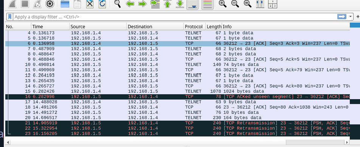Select packet 5 at time 0.136718
Viewport: 360px width, 147px height.
[177, 38]
